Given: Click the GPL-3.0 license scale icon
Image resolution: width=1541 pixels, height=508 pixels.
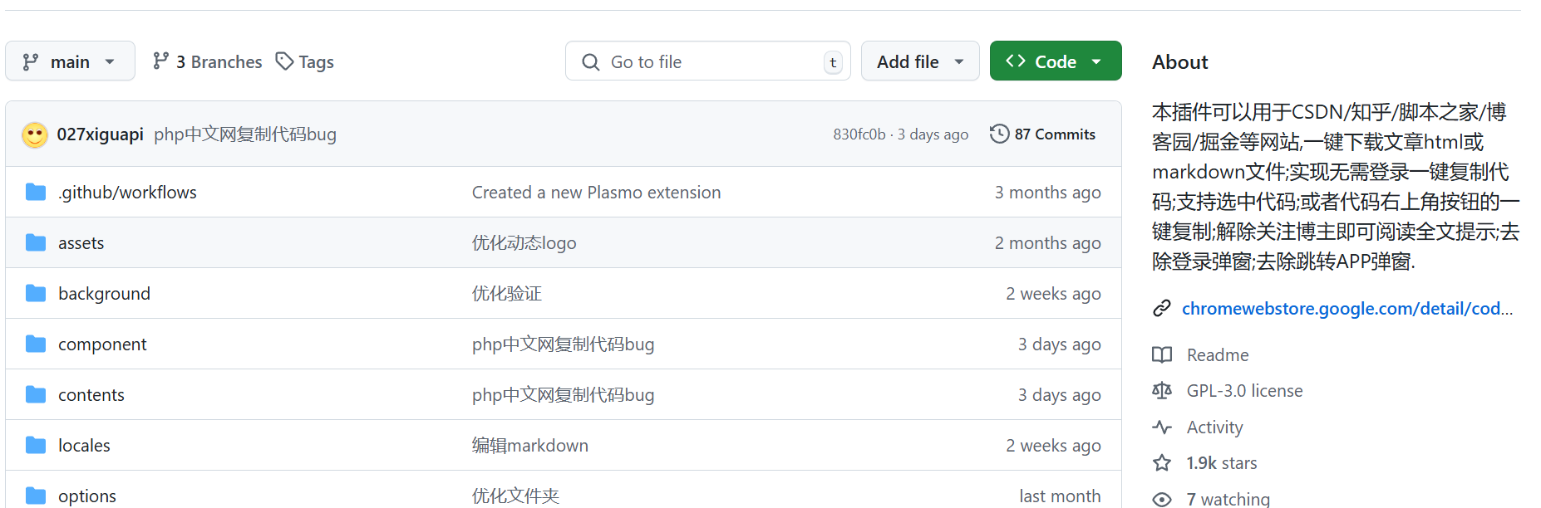Looking at the screenshot, I should (1162, 391).
